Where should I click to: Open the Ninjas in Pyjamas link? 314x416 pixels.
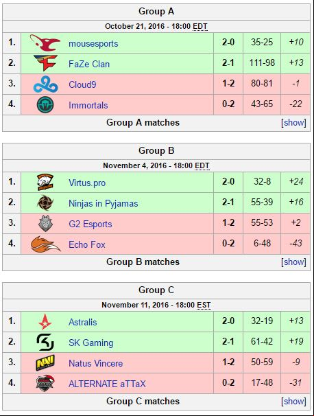click(104, 203)
